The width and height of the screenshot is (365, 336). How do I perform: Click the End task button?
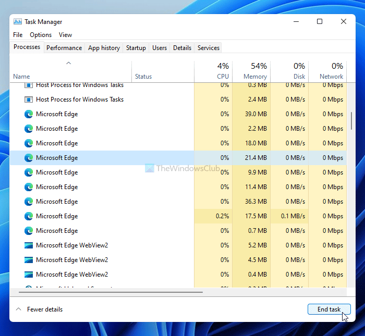tap(329, 309)
